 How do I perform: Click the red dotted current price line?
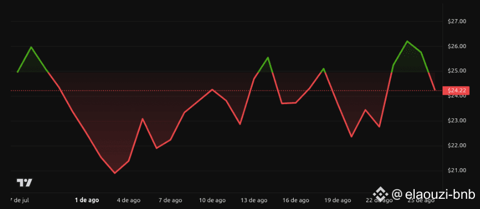pos(227,91)
